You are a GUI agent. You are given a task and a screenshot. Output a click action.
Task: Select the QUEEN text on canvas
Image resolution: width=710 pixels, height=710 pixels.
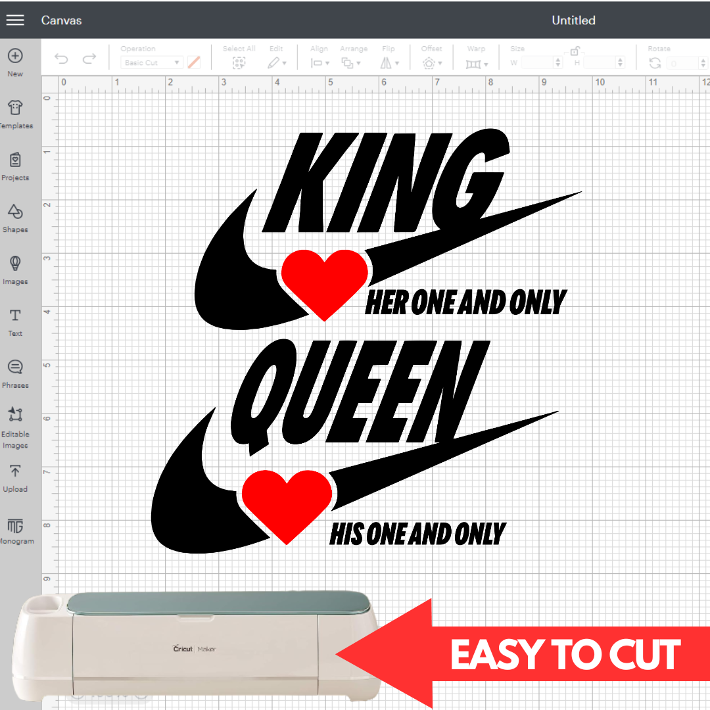tap(360, 396)
